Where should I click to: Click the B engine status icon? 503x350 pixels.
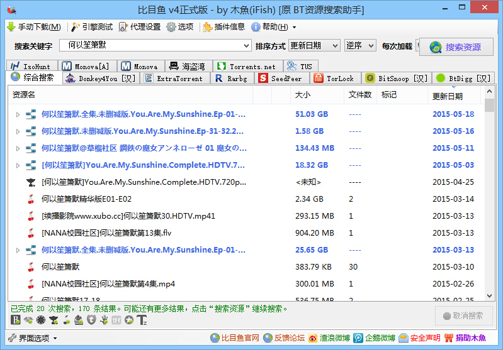point(15,320)
